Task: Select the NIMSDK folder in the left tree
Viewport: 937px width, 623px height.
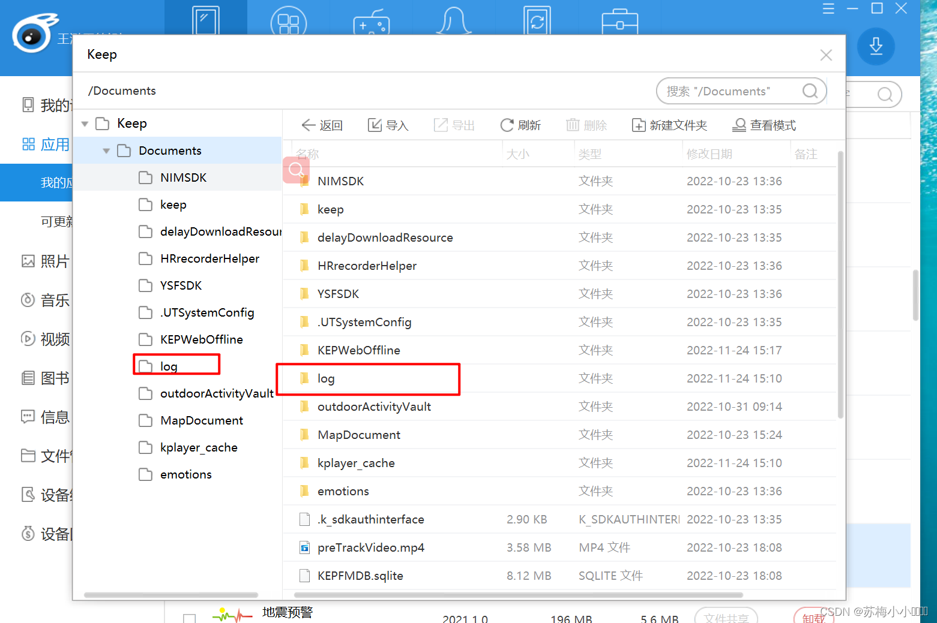Action: [x=177, y=177]
